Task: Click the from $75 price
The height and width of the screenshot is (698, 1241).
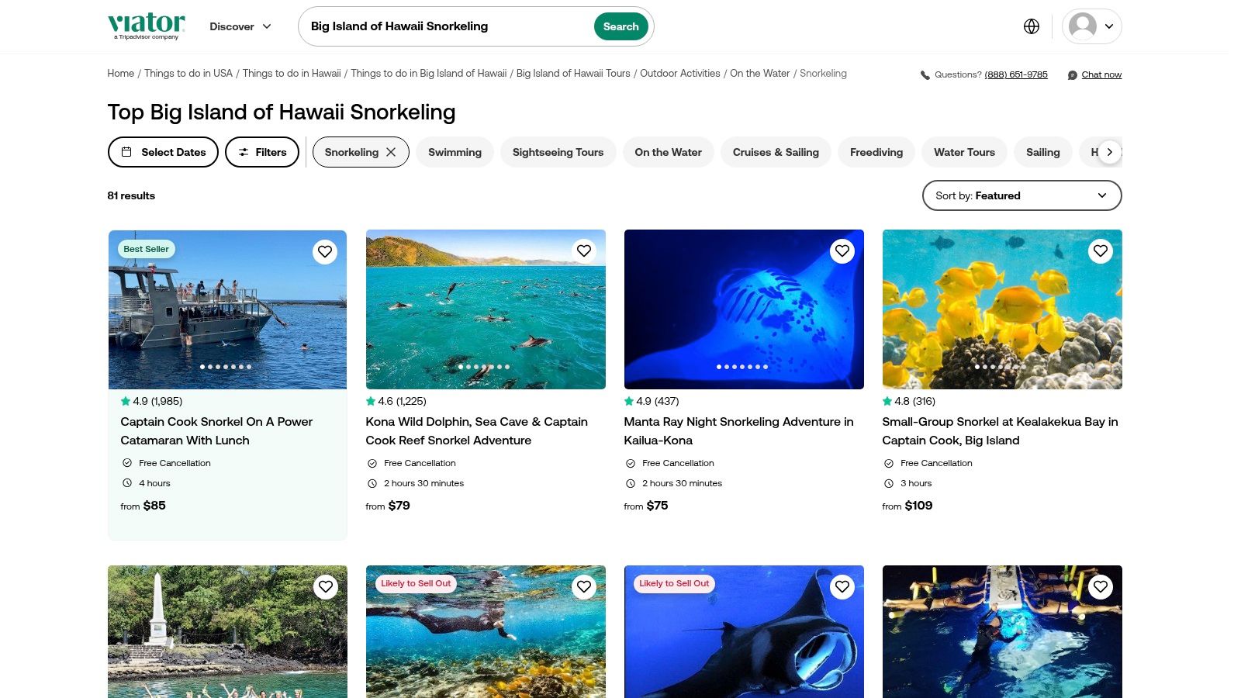Action: click(x=646, y=506)
